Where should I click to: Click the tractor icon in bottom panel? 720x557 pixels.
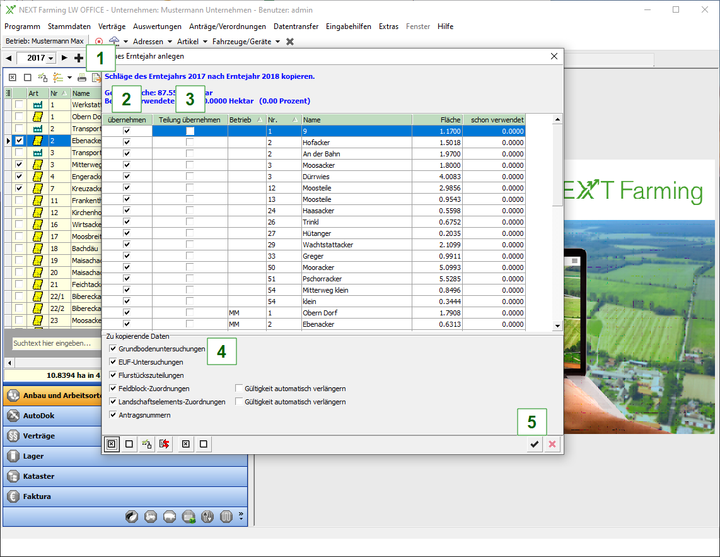tap(151, 517)
